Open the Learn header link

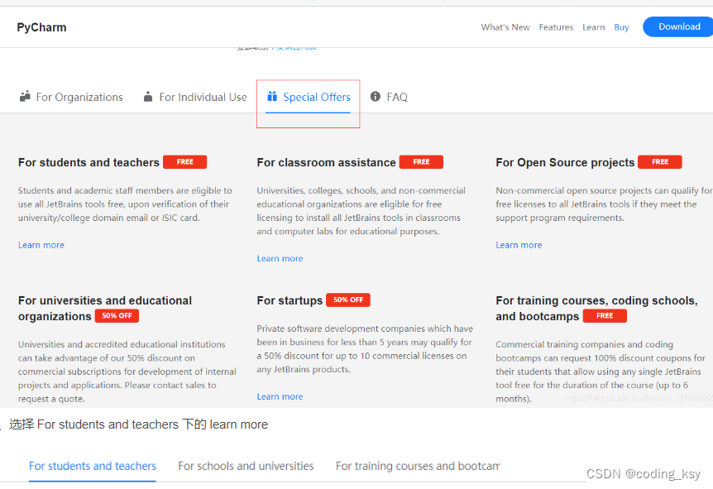coord(593,27)
